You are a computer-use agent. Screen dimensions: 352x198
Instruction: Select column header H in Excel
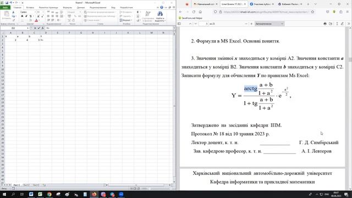[93, 33]
